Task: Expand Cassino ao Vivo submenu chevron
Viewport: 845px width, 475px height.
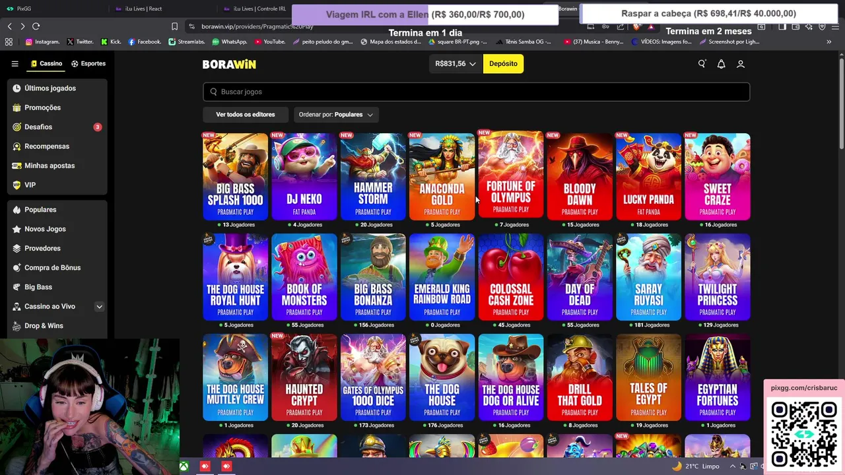Action: [x=99, y=307]
